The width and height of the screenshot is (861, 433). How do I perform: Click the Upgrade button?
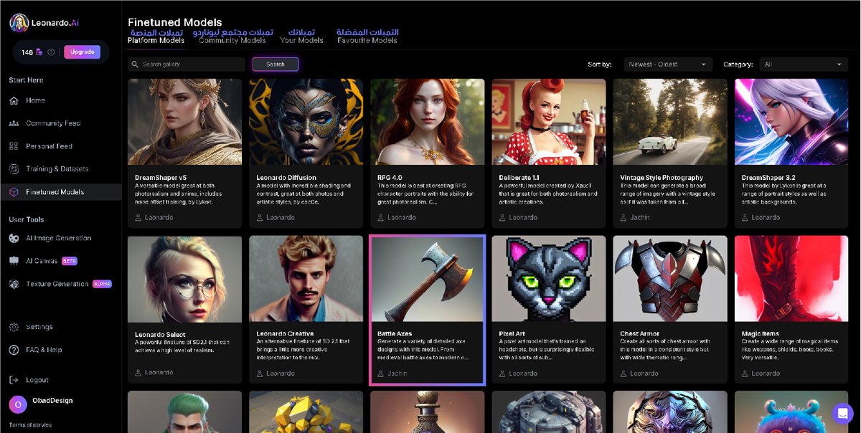coord(82,52)
